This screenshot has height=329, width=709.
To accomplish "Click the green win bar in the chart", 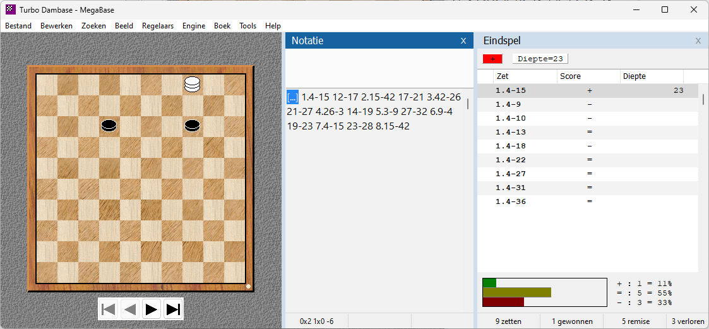I will click(x=490, y=283).
